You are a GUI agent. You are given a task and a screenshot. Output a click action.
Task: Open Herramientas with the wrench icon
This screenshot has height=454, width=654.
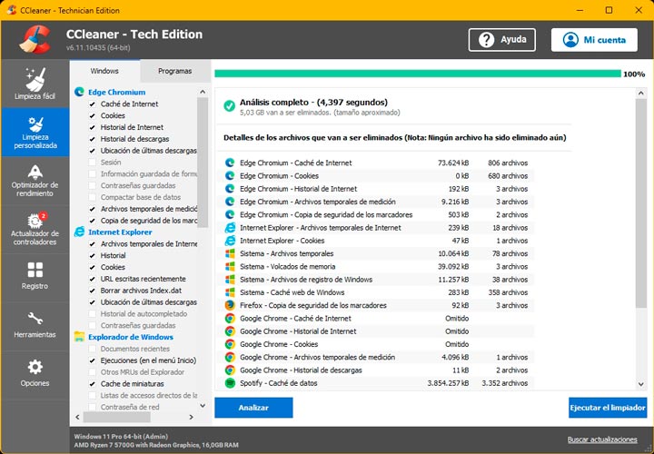[x=35, y=325]
